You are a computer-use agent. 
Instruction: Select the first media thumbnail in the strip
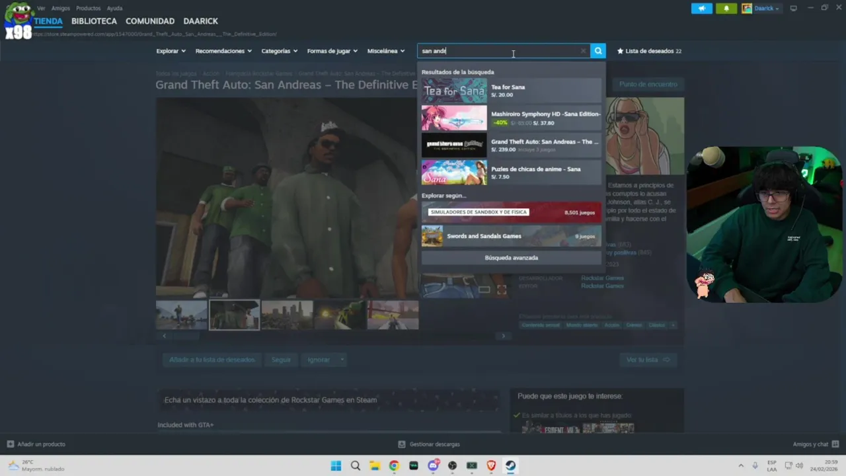click(x=182, y=315)
